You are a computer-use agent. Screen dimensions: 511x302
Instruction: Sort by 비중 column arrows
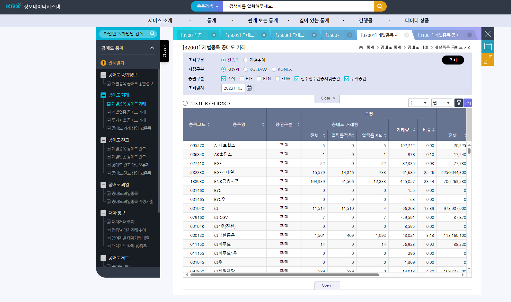pos(433,130)
